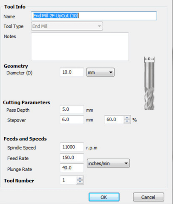The image size is (173, 204).
Task: Click OK to confirm tool settings
Action: (104, 197)
